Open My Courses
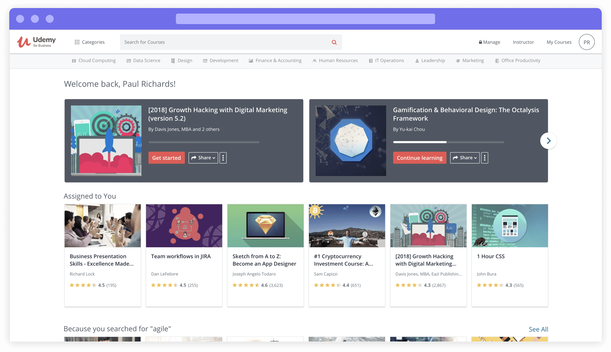 tap(559, 42)
